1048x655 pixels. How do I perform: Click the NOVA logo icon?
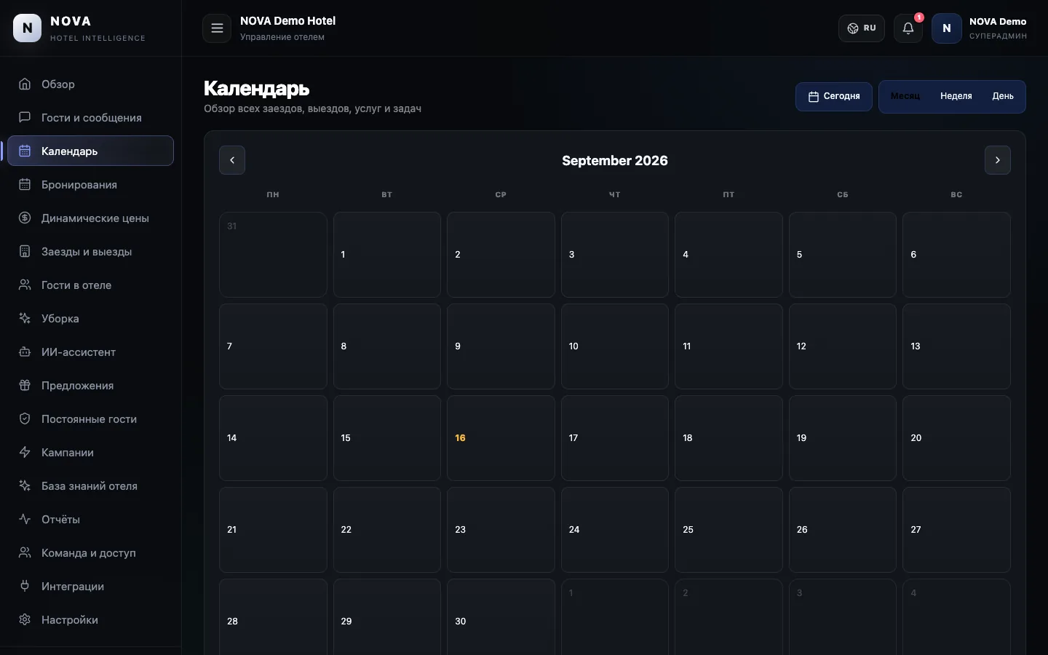(28, 28)
